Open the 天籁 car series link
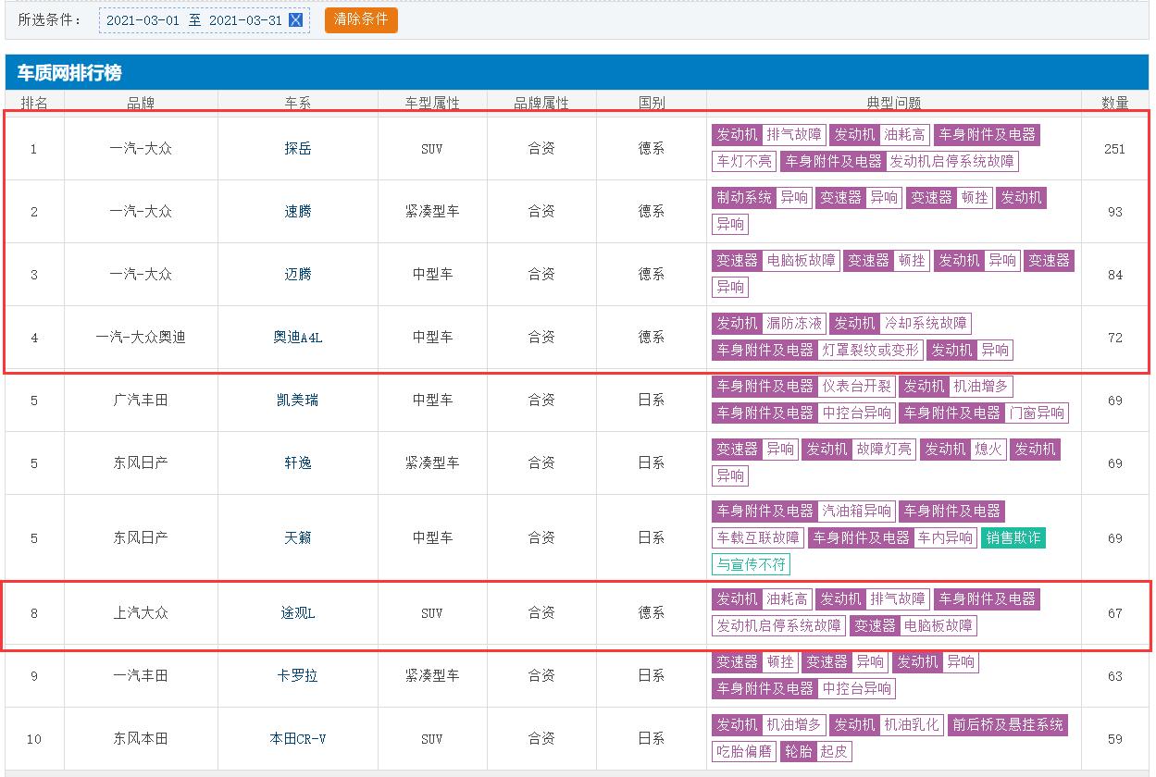The width and height of the screenshot is (1156, 777). pos(298,538)
